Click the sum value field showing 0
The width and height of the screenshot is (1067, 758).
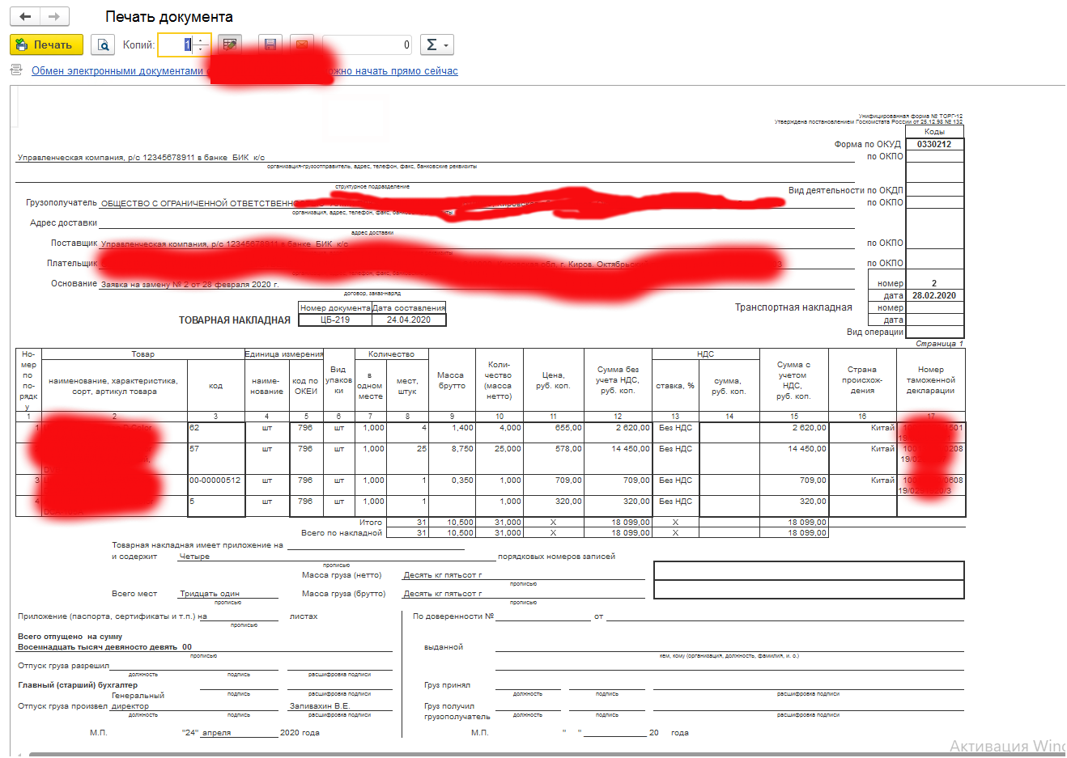coord(368,44)
